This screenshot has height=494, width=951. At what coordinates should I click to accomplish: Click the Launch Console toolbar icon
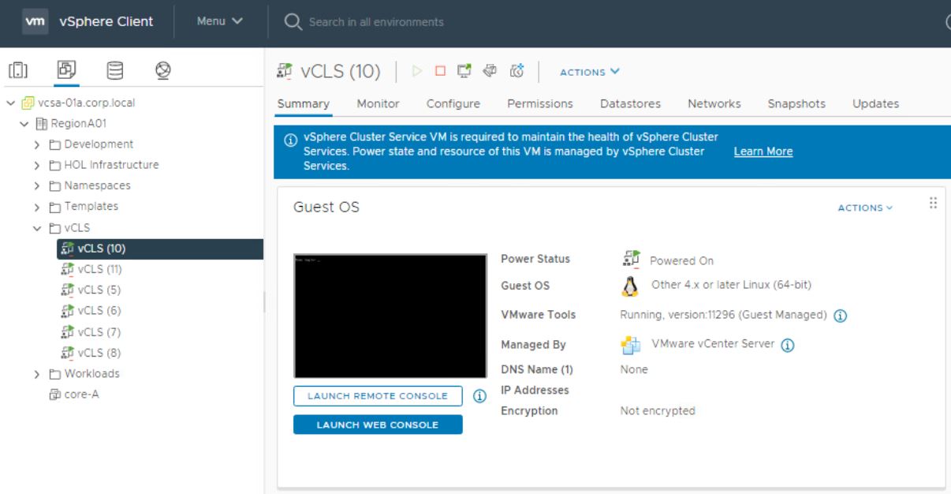462,72
